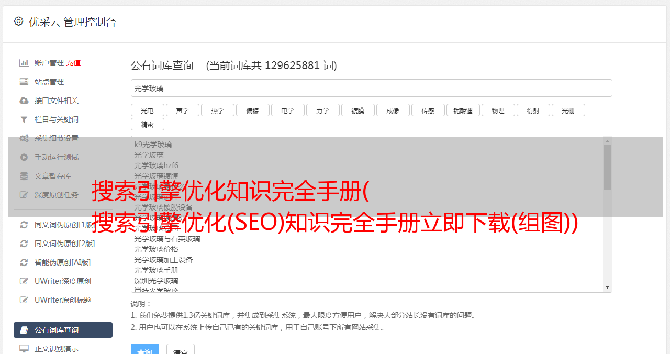Open 接口文件相关 cloud upload icon
670x354 pixels.
tap(24, 101)
